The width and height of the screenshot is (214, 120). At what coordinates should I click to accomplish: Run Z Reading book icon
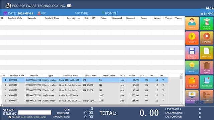click(x=207, y=82)
